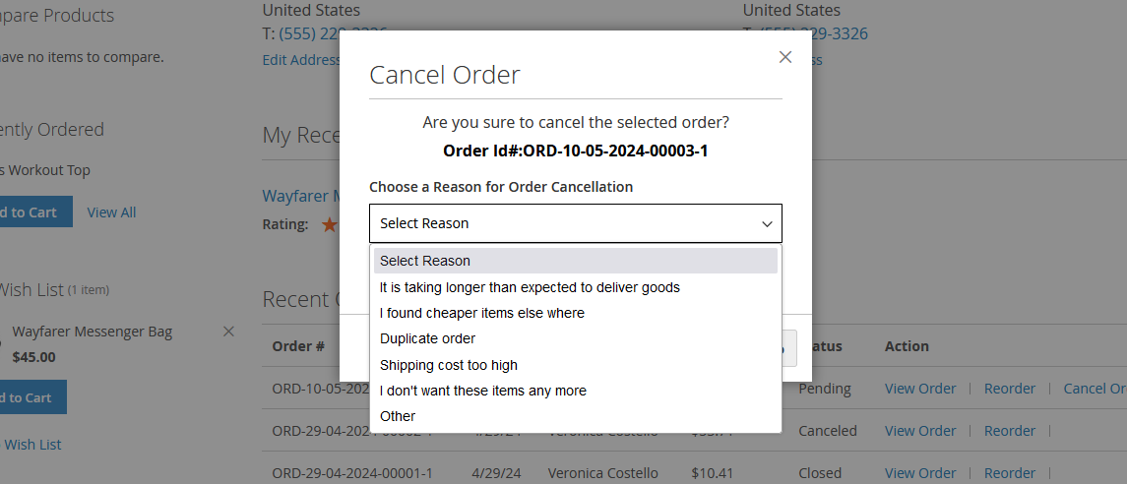This screenshot has width=1127, height=484.
Task: Choose 'It is taking longer than expected' reason
Action: tap(530, 287)
